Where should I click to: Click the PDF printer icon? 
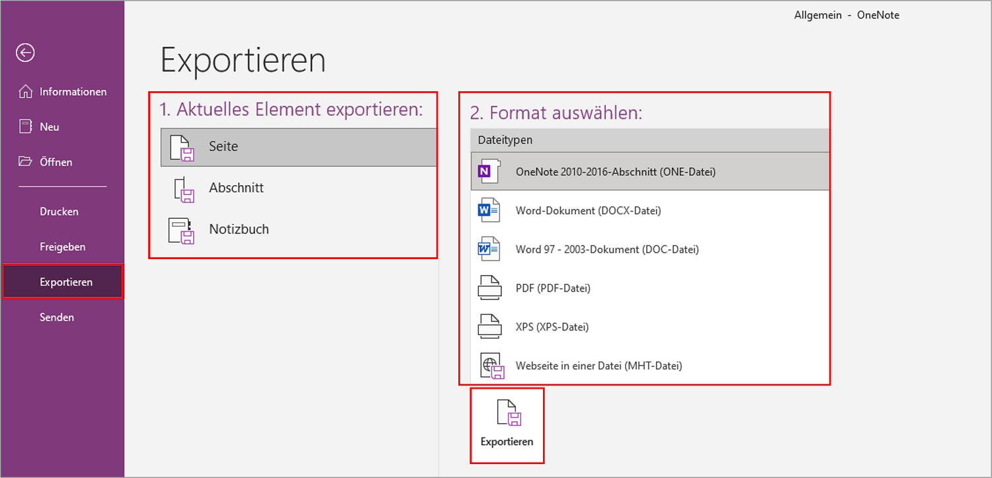(490, 288)
